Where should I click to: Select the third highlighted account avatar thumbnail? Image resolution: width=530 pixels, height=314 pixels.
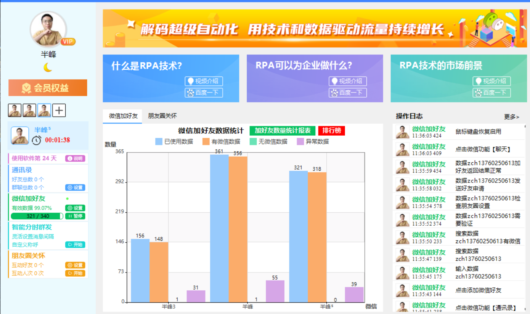[44, 111]
